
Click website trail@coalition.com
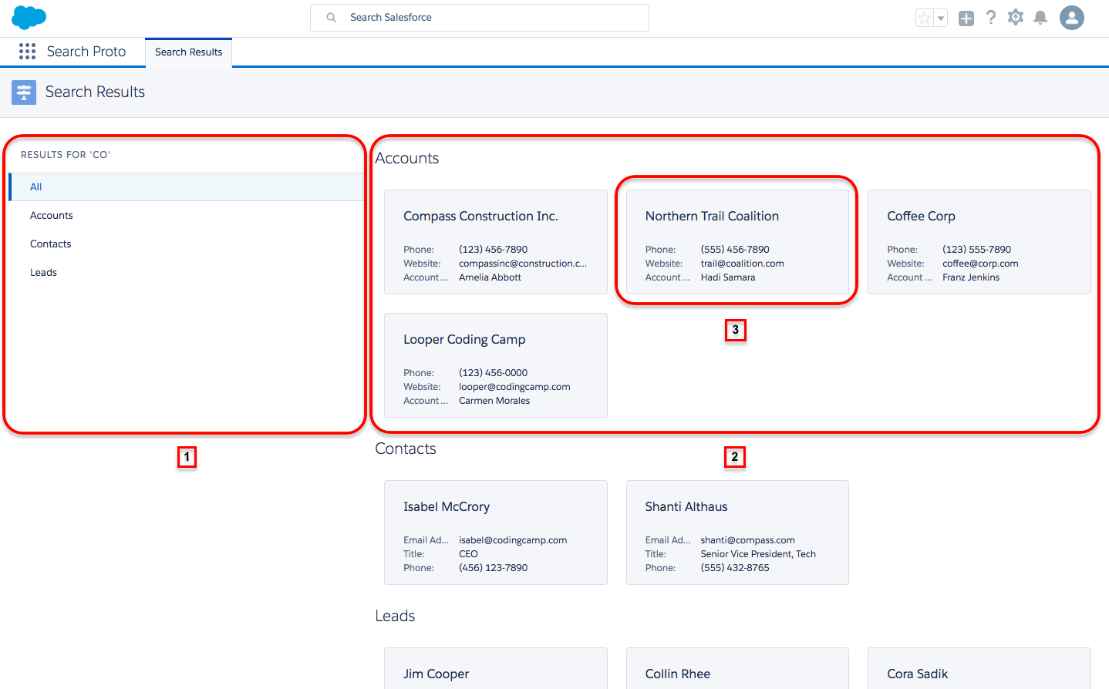click(x=743, y=264)
